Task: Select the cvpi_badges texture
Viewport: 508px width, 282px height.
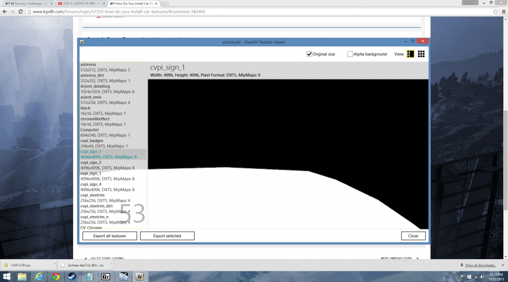Action: point(113,143)
